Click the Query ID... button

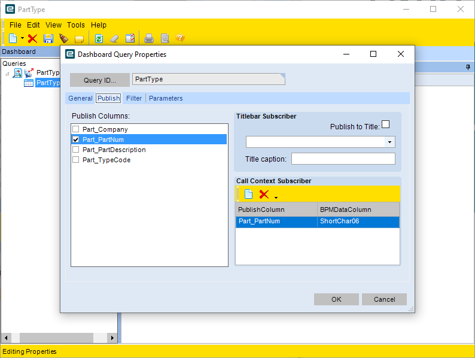point(100,80)
